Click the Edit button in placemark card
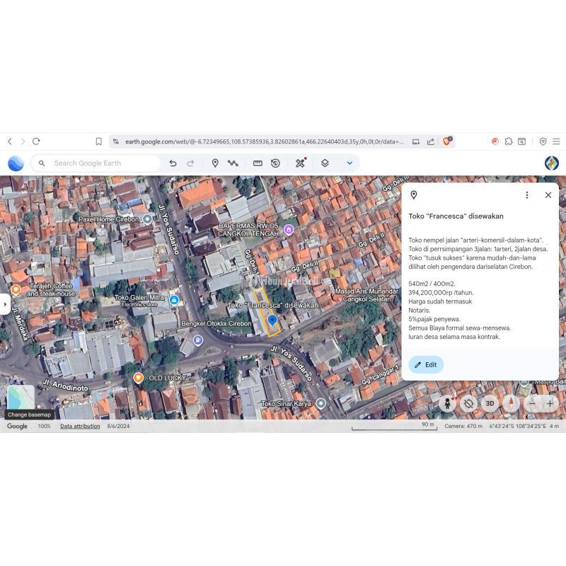The height and width of the screenshot is (566, 566). pyautogui.click(x=426, y=364)
